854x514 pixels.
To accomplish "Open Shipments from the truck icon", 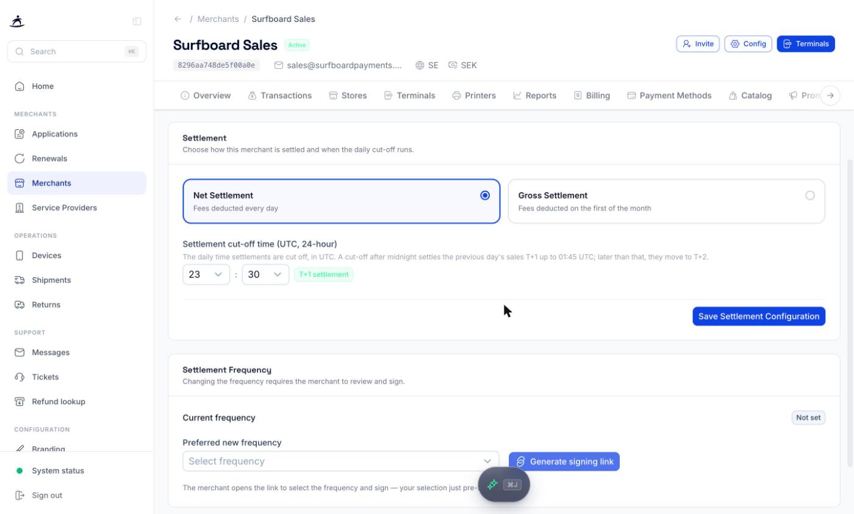I will [x=20, y=280].
